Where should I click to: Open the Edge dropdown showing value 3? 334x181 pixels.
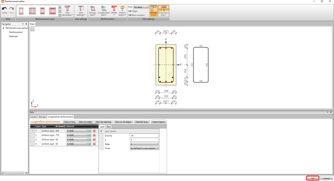tap(144, 143)
